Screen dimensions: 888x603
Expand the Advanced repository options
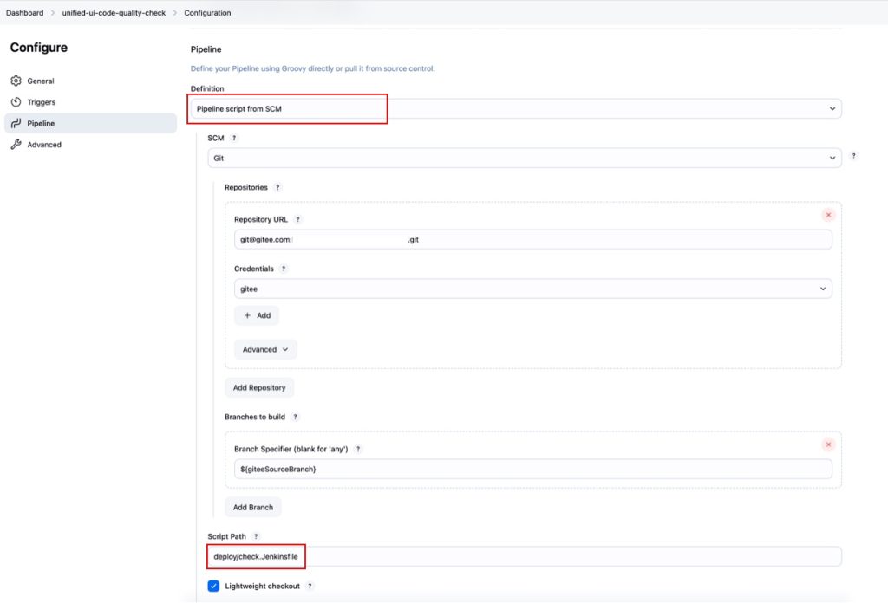pyautogui.click(x=265, y=350)
